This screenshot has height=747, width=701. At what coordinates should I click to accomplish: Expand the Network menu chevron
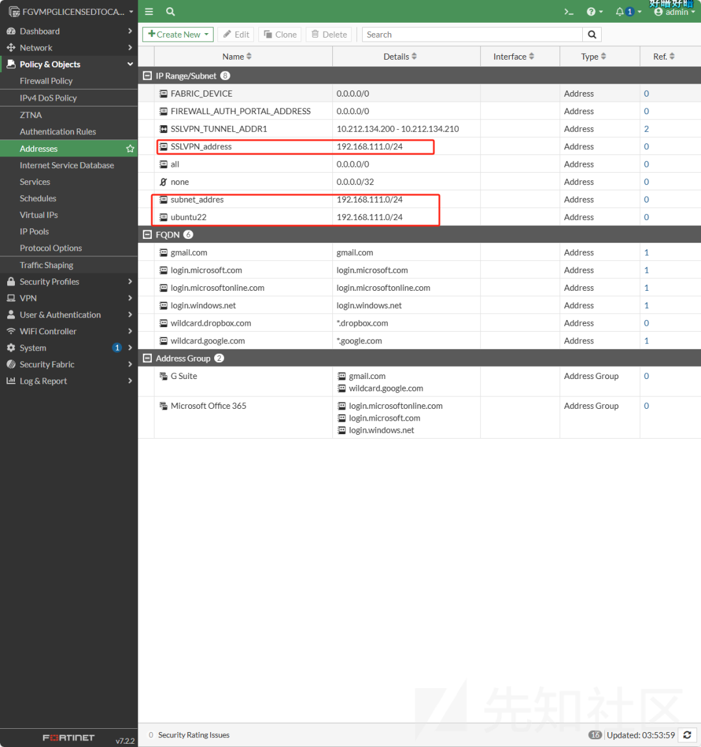pos(130,47)
